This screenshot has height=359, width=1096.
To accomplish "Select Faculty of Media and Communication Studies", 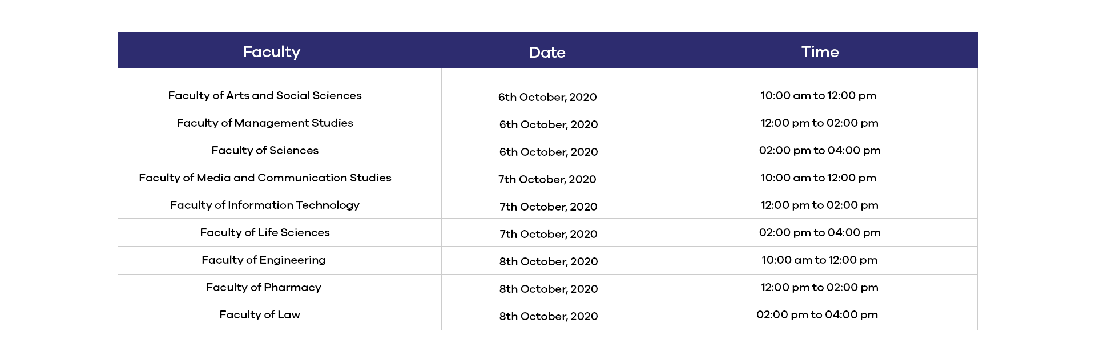I will pos(265,178).
